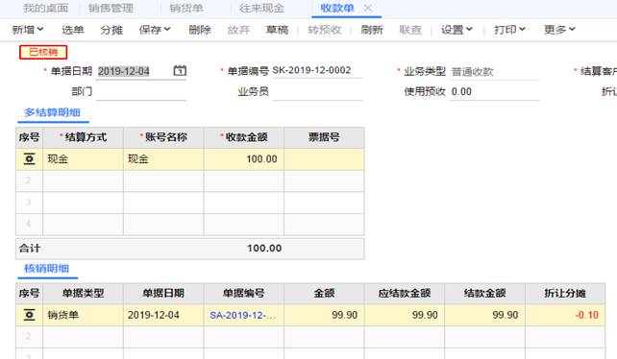The image size is (617, 359).
Task: Open the 我的桌面 tab
Action: (45, 8)
